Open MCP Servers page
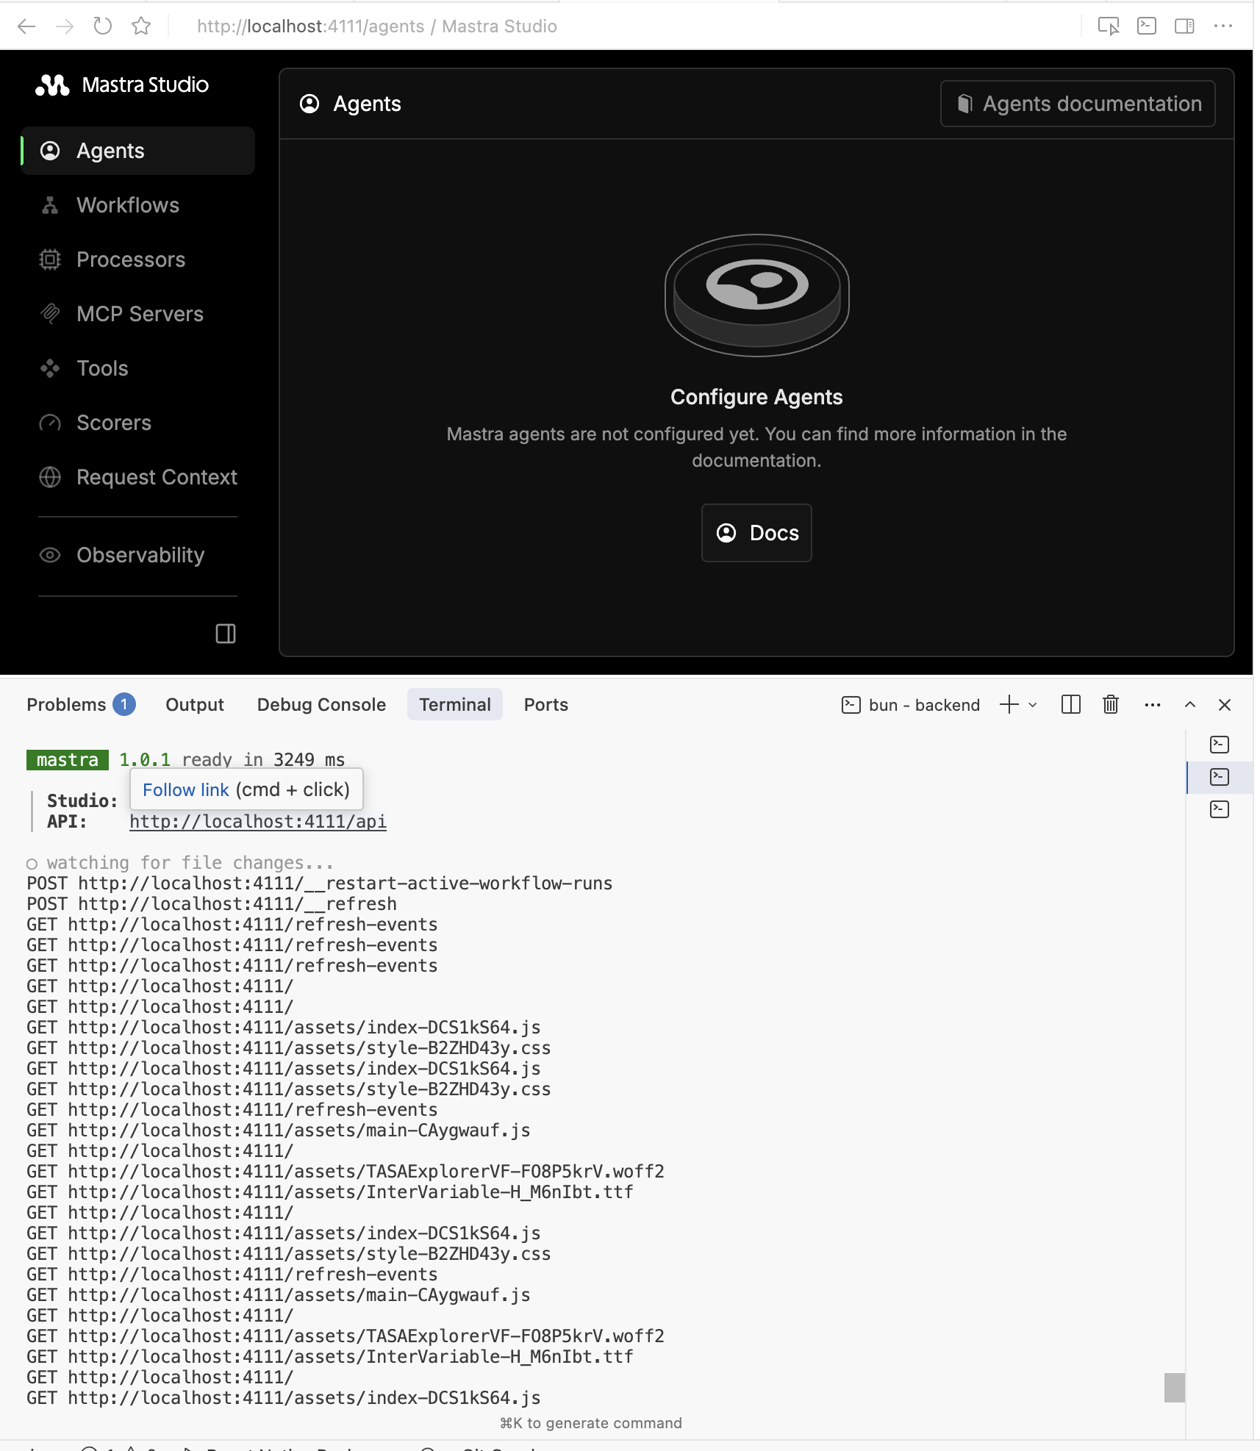The height and width of the screenshot is (1451, 1260). click(x=137, y=314)
